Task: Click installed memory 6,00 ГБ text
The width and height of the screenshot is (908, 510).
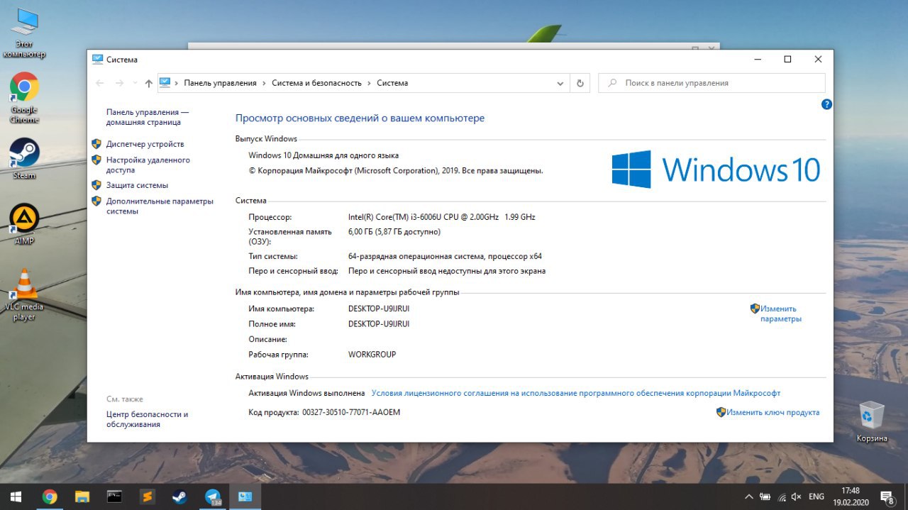Action: coord(394,232)
